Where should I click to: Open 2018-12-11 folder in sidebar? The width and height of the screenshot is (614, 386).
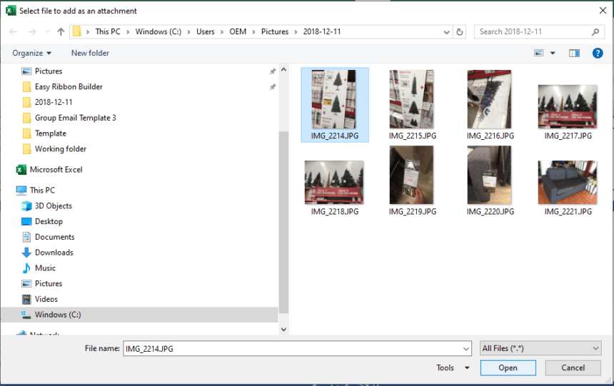54,102
